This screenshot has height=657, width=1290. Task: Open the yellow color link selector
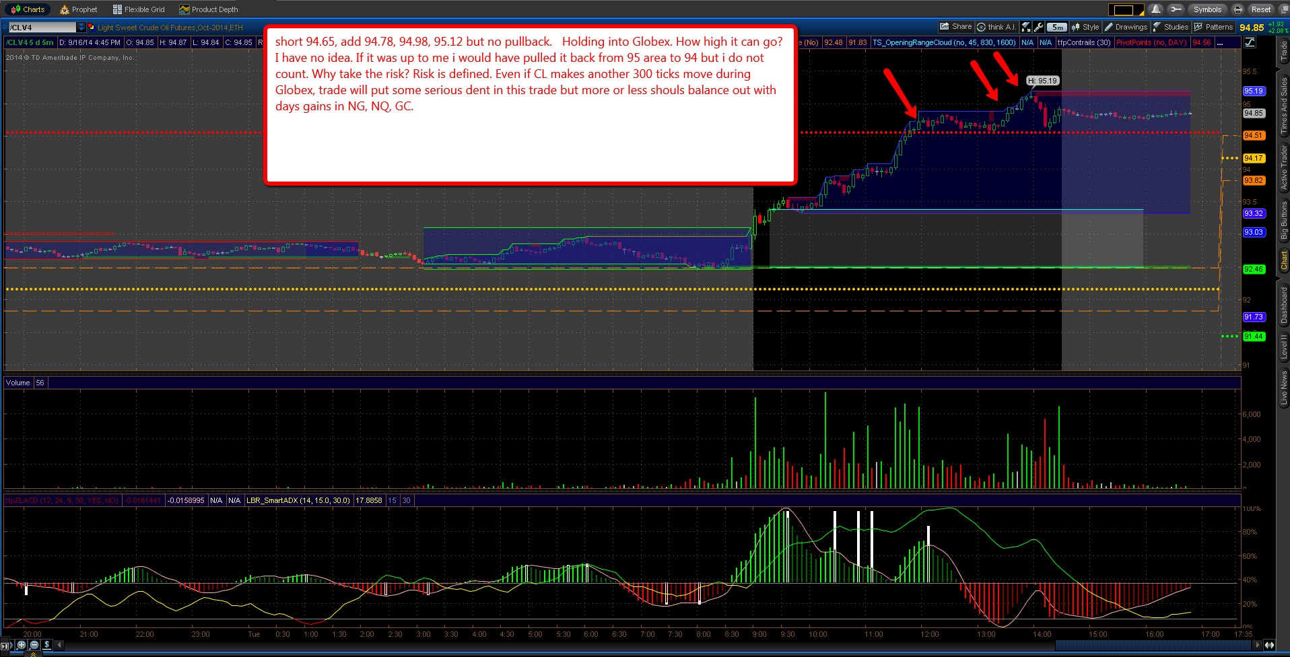1126,9
